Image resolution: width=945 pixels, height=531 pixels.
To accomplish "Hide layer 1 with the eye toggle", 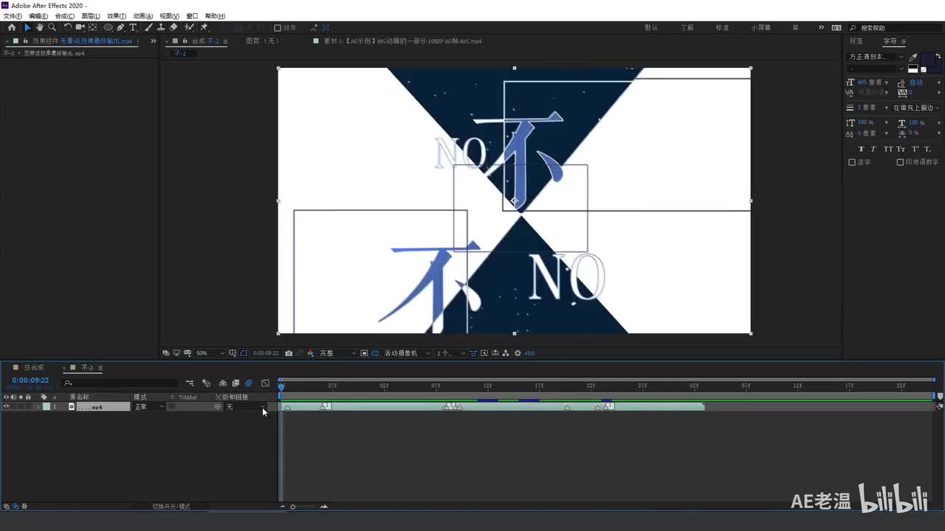I will pos(6,406).
